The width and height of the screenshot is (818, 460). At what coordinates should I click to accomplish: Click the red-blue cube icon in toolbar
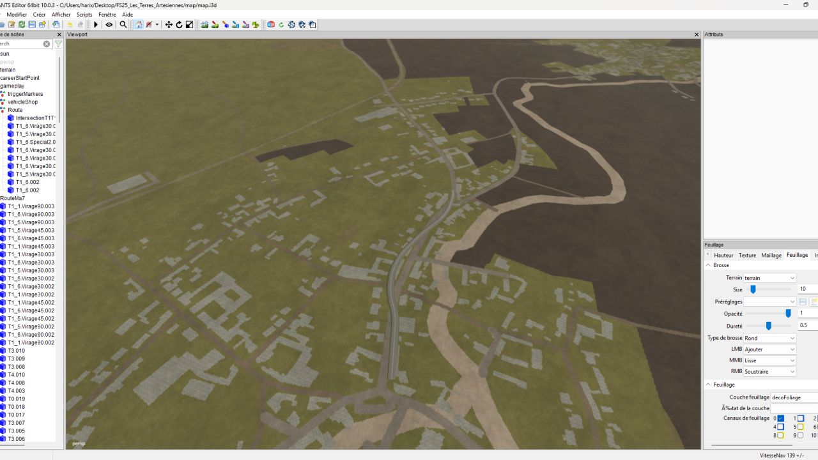coord(270,25)
